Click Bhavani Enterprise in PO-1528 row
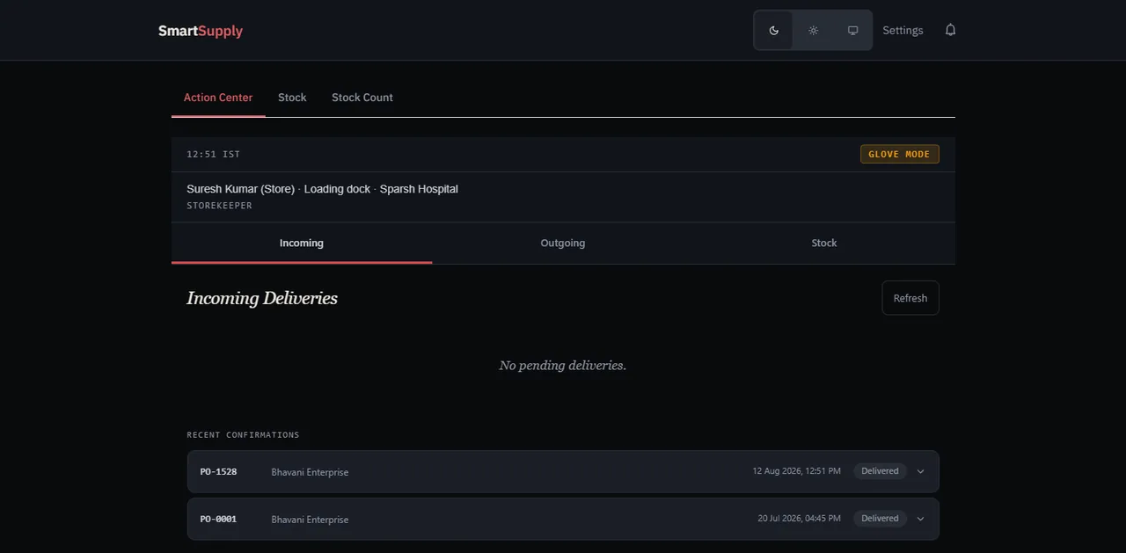This screenshot has height=553, width=1126. 310,472
